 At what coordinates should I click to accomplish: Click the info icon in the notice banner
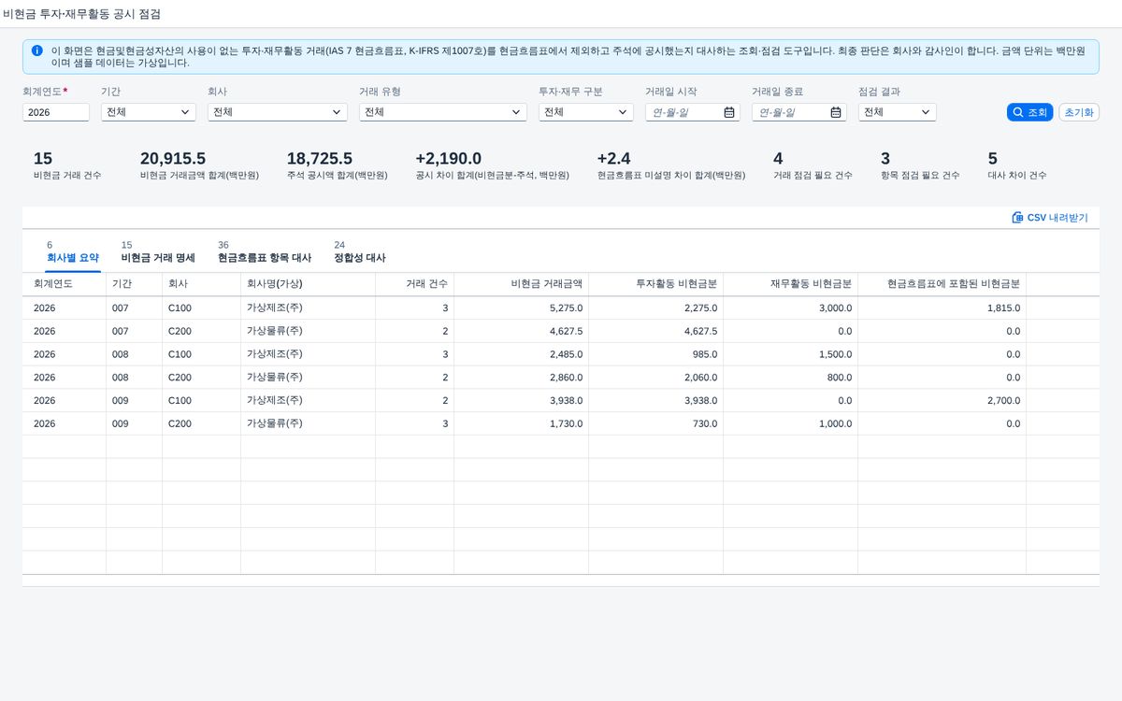coord(36,50)
